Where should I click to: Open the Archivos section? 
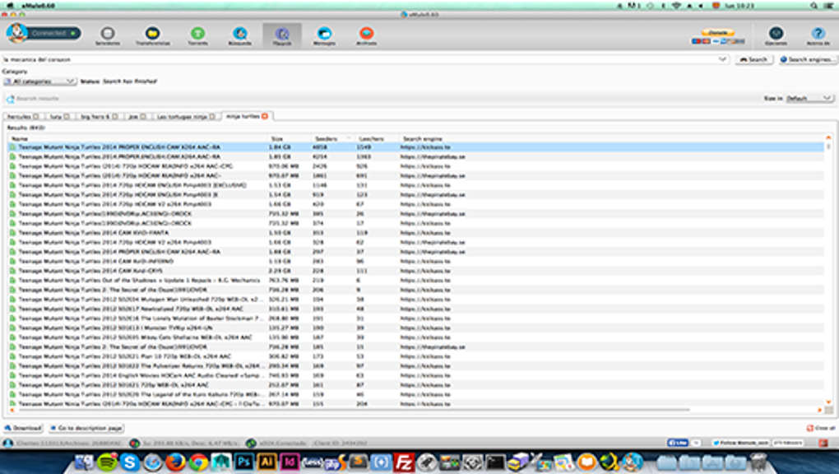(x=367, y=36)
